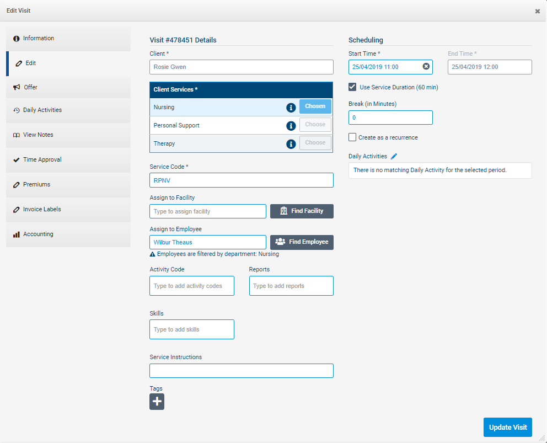This screenshot has width=547, height=443.
Task: Add a tag with the plus icon
Action: tap(157, 402)
